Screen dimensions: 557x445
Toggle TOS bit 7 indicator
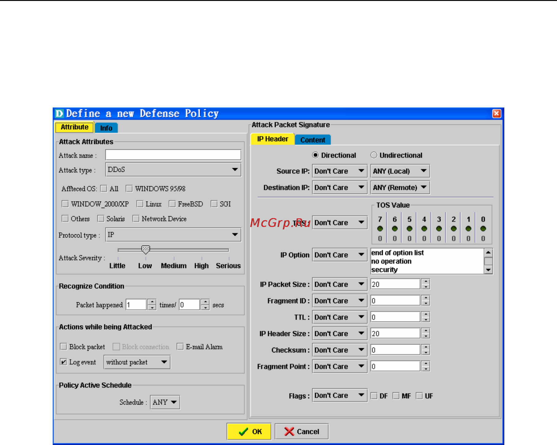(380, 228)
